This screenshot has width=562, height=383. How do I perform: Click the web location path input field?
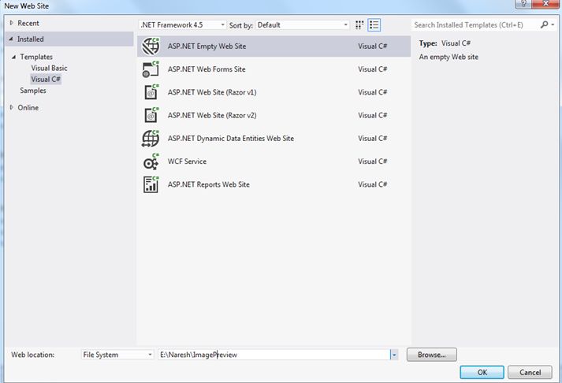[274, 355]
